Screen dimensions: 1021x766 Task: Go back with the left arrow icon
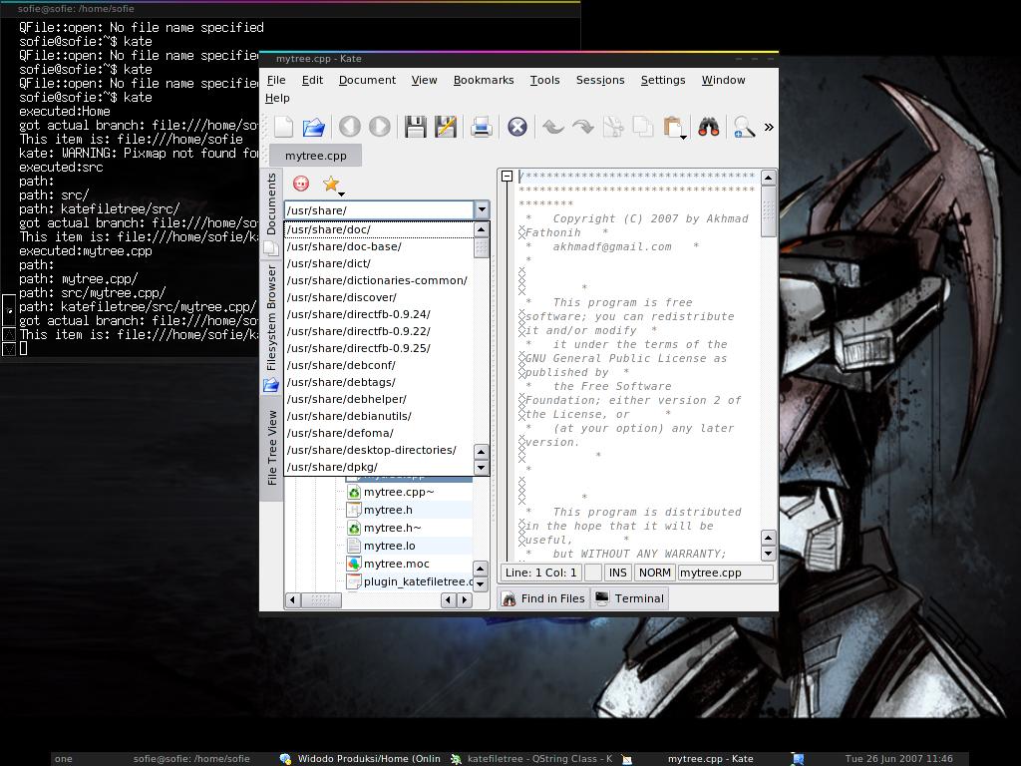click(350, 127)
